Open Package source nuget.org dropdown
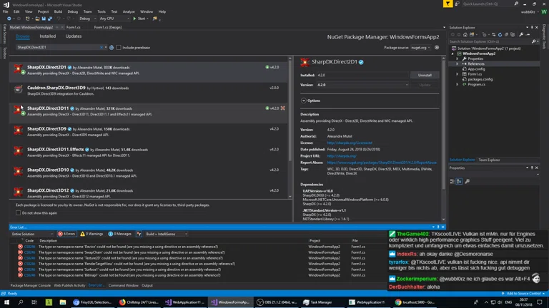Screen dimensions: 549x308 click(x=420, y=48)
